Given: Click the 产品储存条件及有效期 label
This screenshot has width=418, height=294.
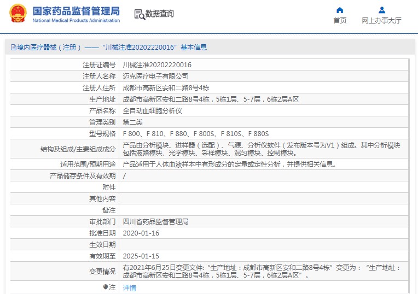Looking at the screenshot, I should 83,176.
